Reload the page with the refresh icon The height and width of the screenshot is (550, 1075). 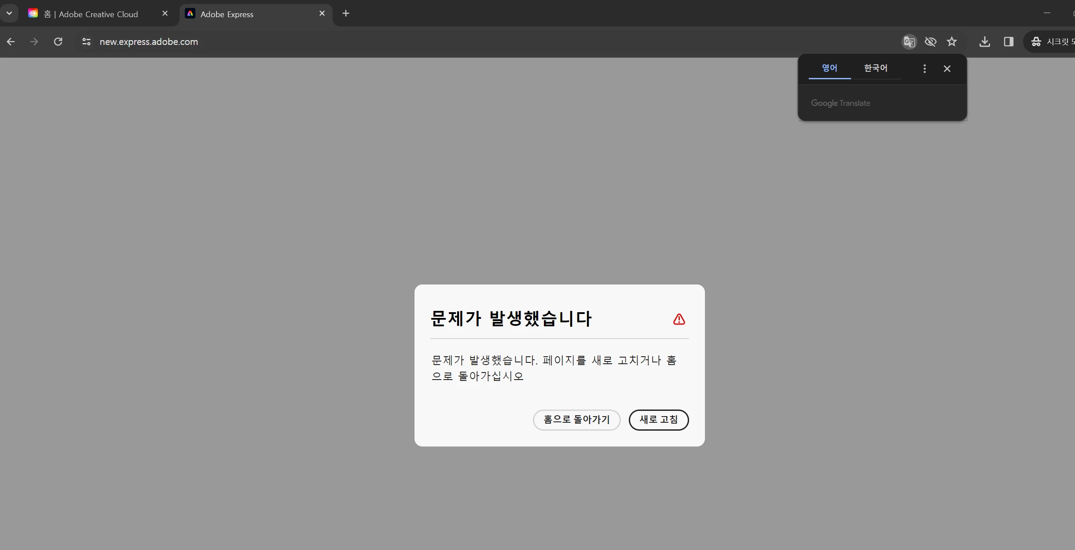[x=58, y=42]
